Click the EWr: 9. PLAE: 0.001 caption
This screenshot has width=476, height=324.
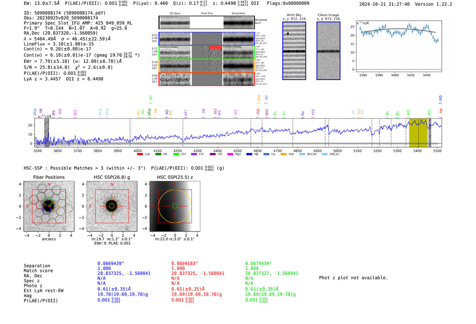click(112, 243)
